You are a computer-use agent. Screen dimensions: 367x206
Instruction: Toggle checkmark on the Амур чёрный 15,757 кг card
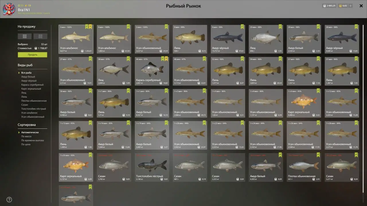click(242, 27)
